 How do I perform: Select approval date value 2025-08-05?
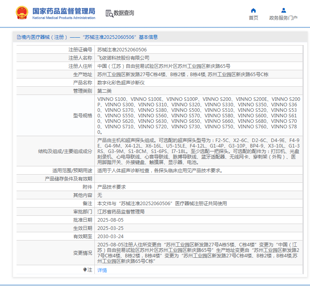(111, 220)
